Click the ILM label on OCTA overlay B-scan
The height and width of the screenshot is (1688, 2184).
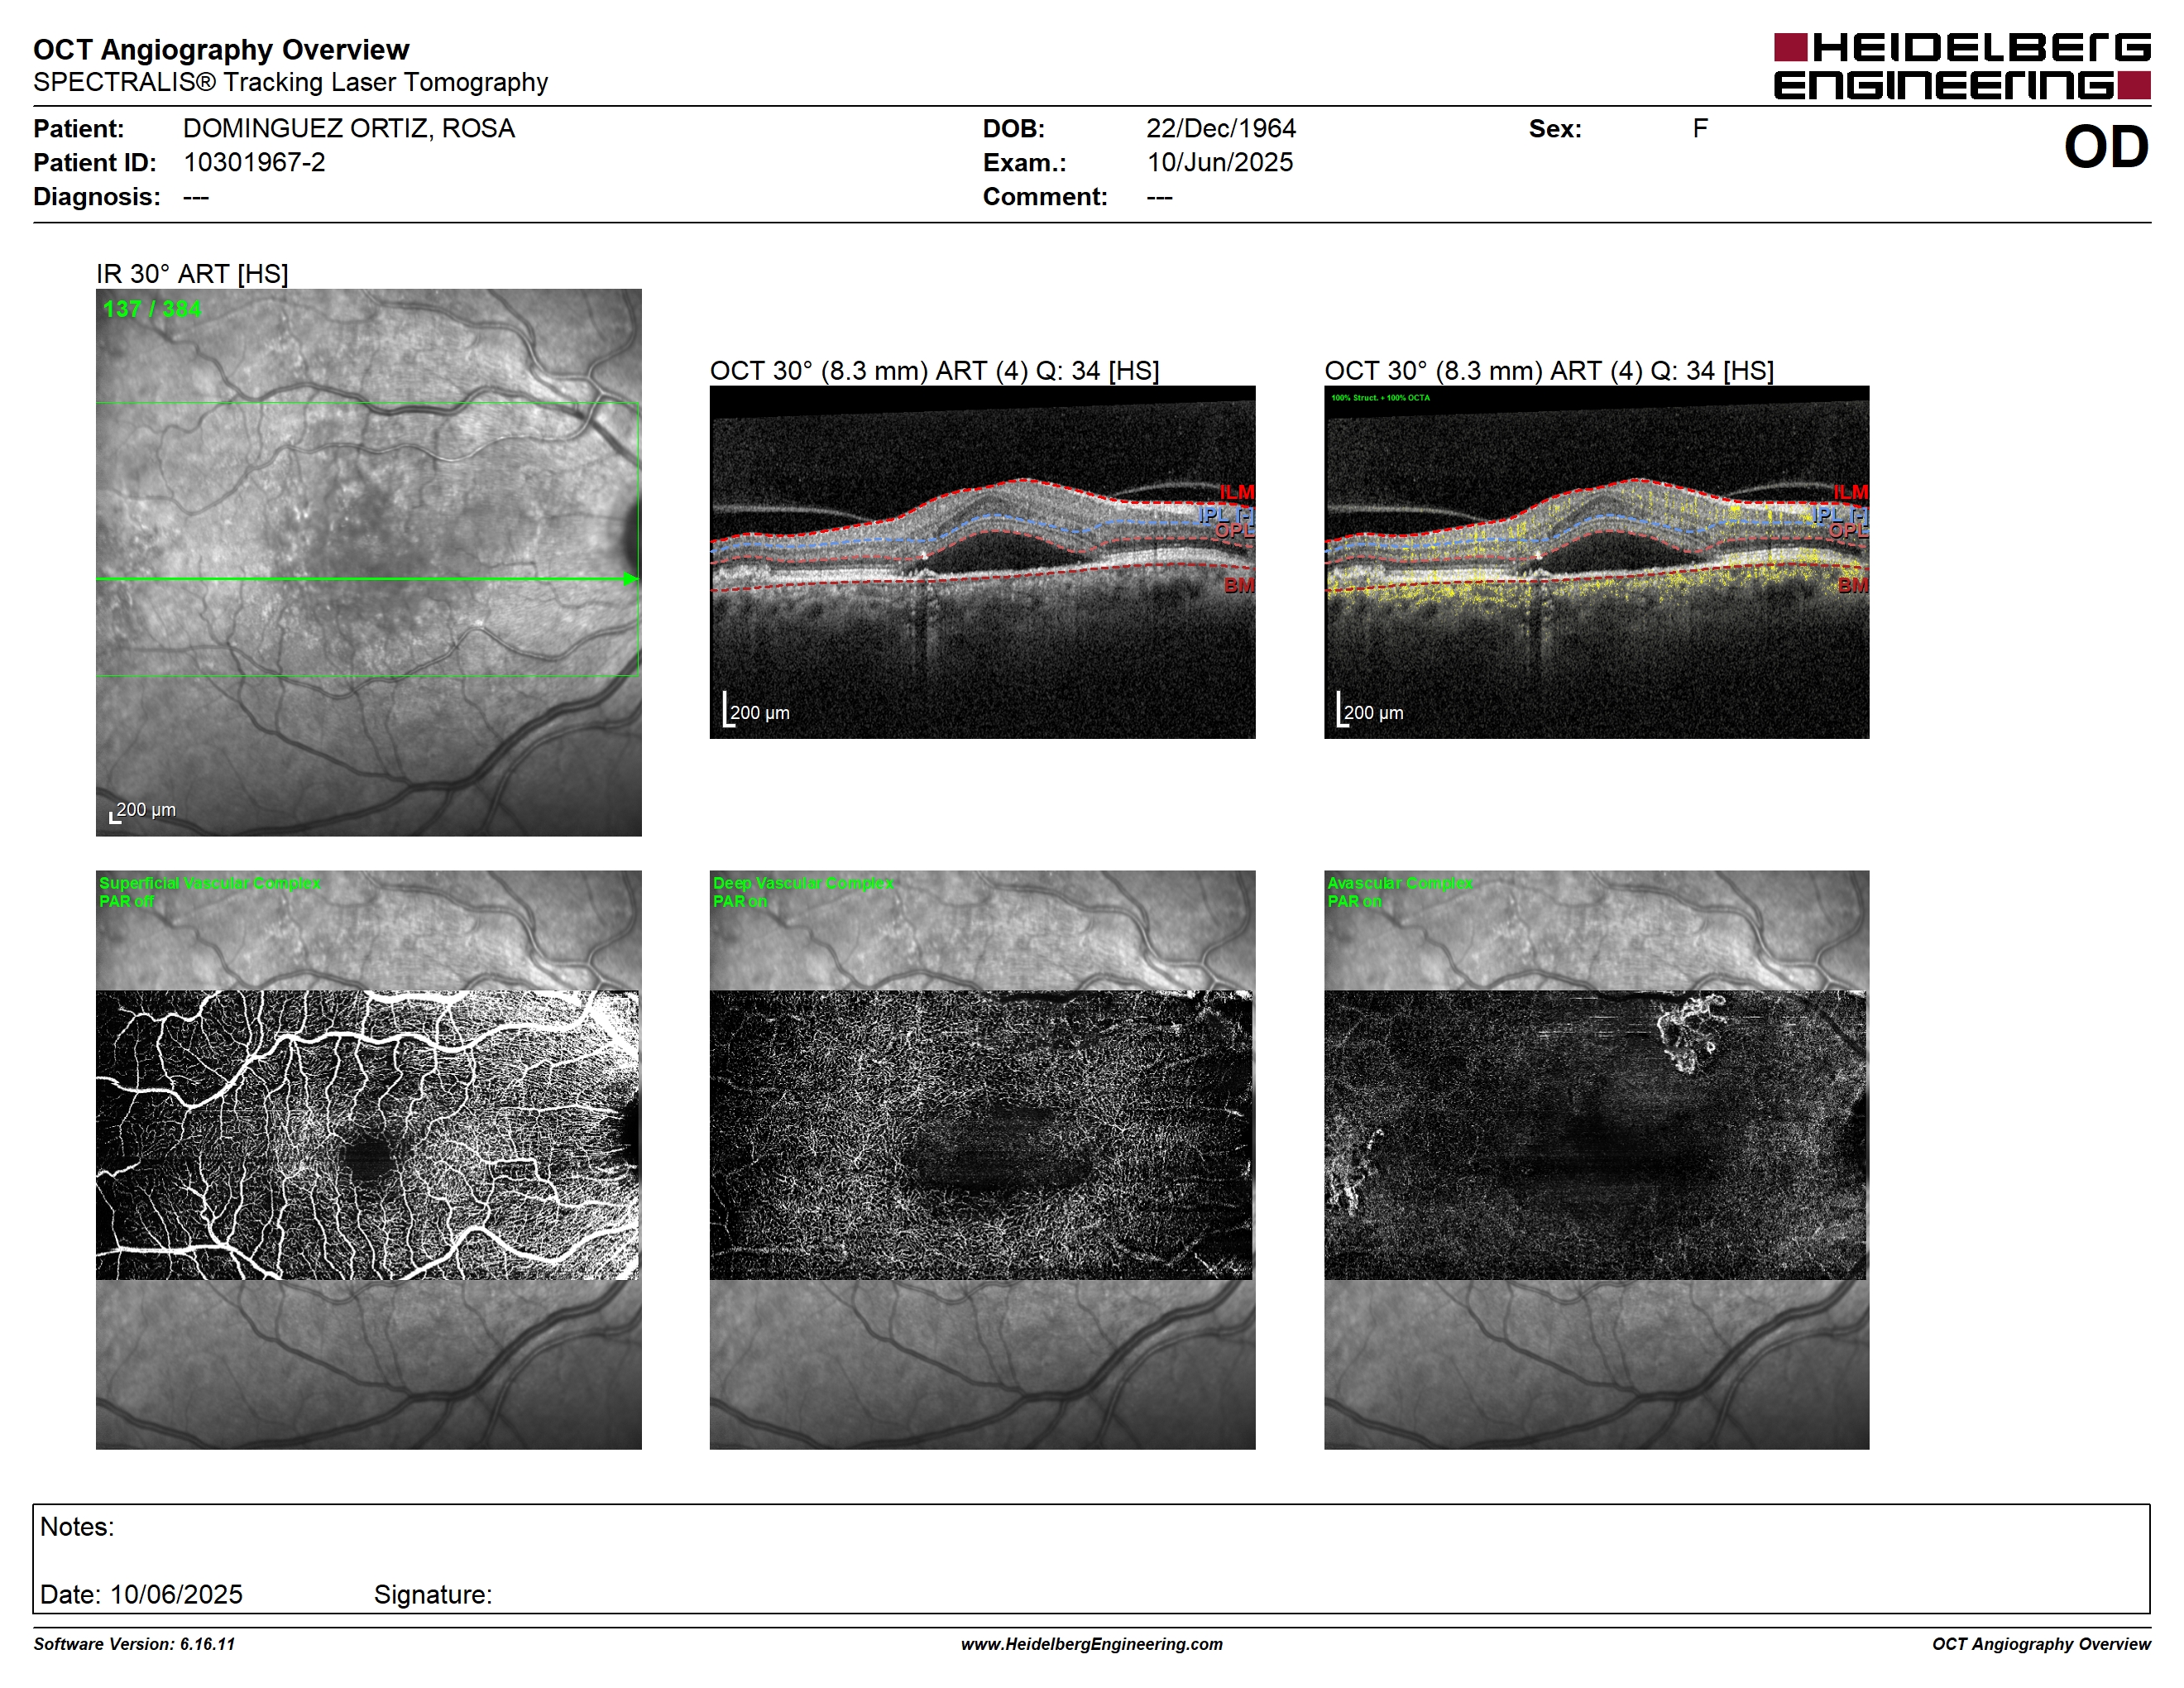pyautogui.click(x=1851, y=492)
